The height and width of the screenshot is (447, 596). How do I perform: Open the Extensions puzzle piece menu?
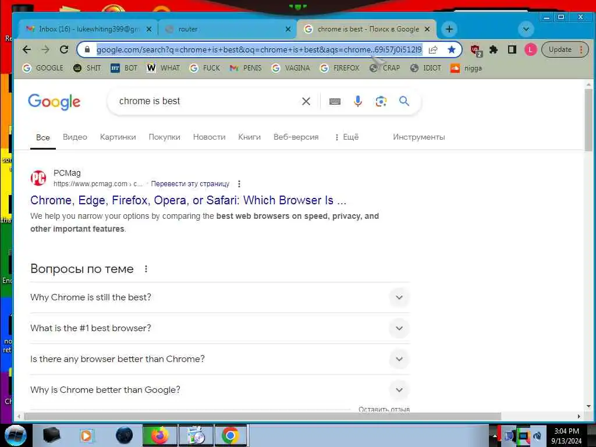coord(494,49)
